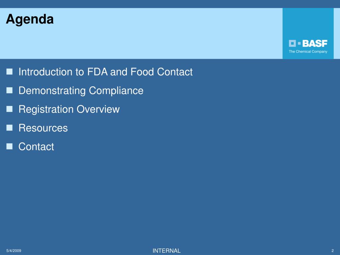Screen dimensions: 340x255
Task: Click the bullet square beside Resources
Action: point(10,128)
